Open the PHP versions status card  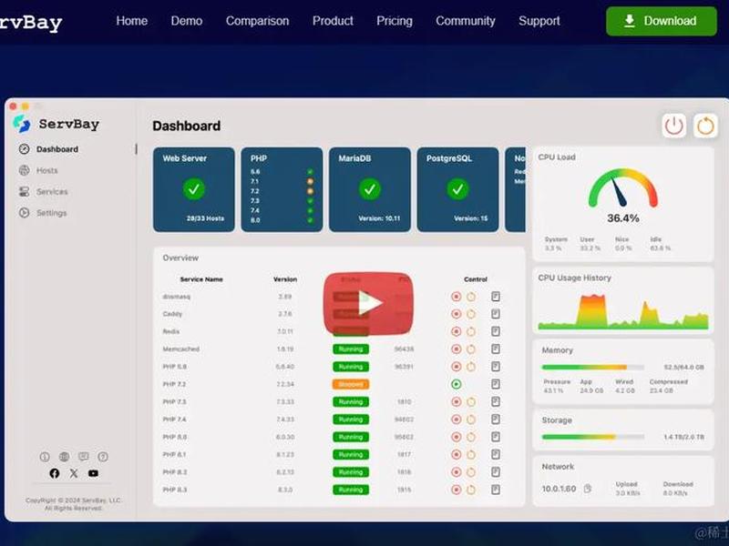coord(282,189)
